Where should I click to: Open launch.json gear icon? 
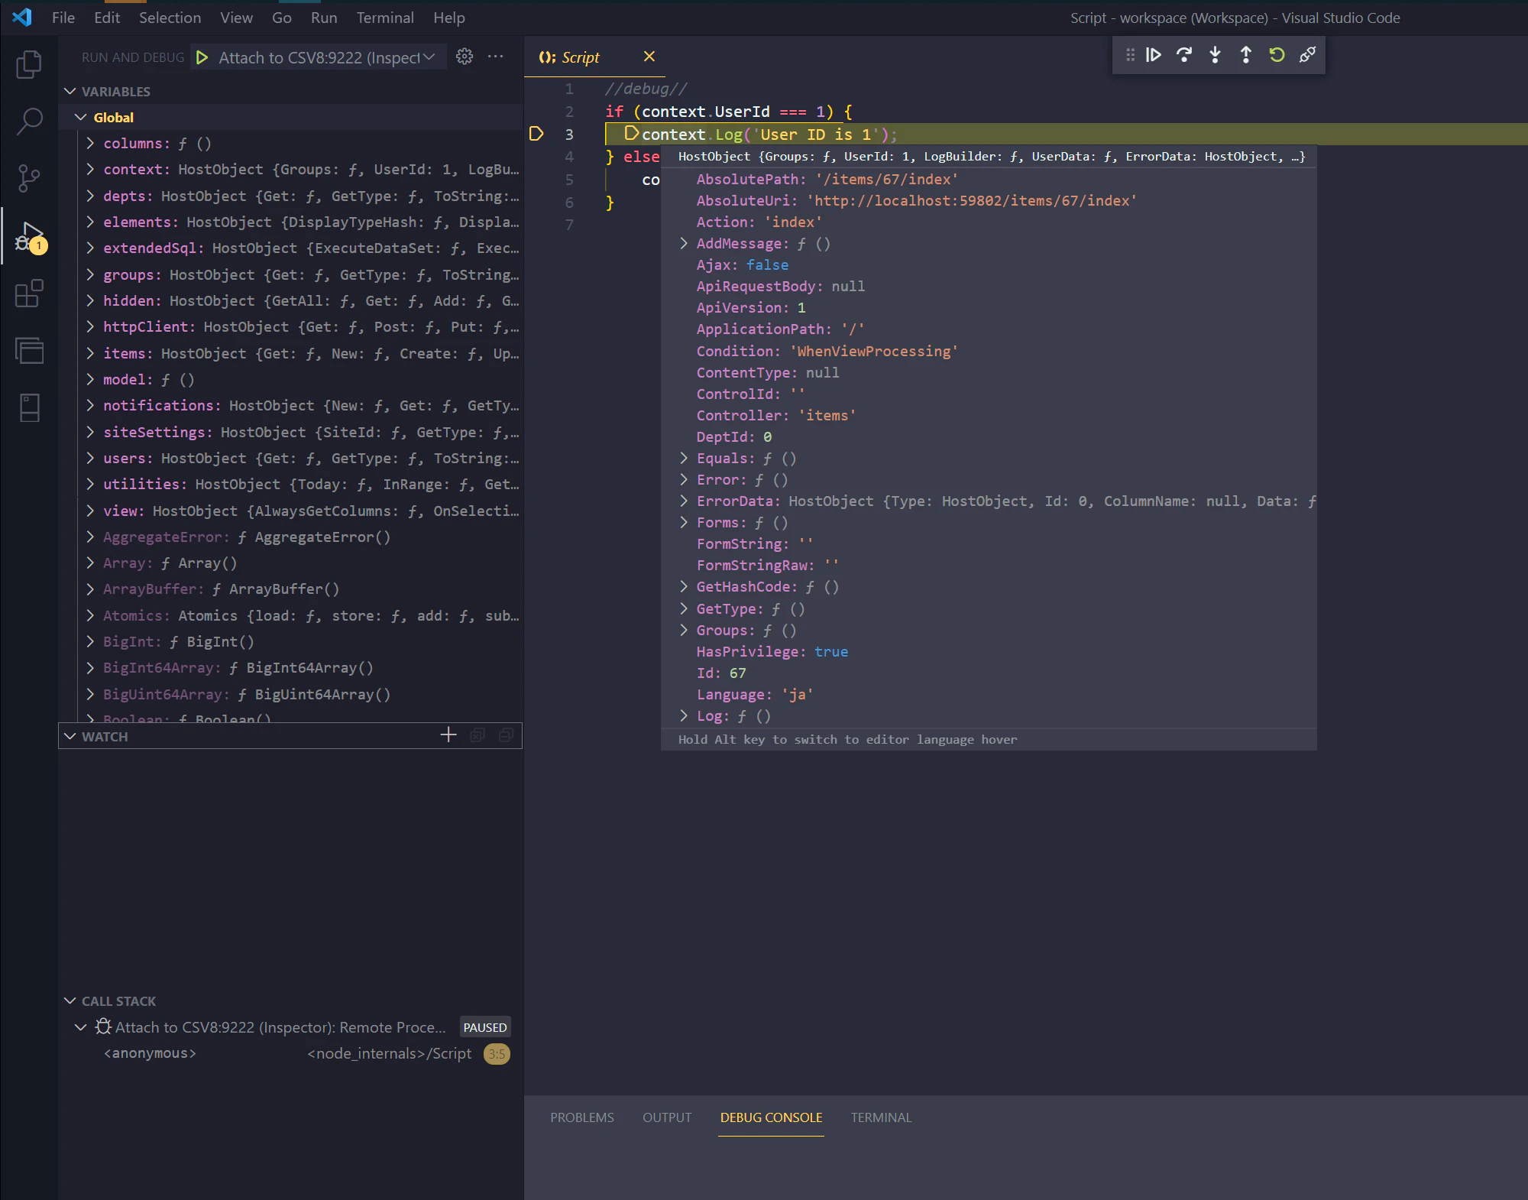coord(465,57)
